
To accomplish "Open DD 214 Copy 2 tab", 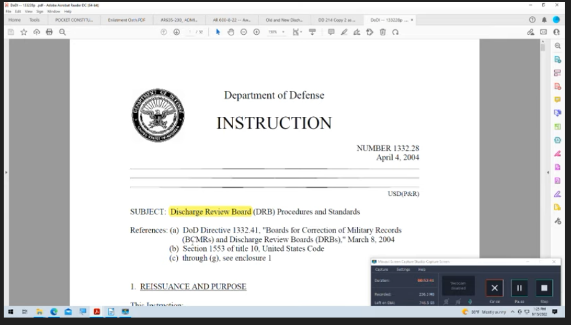I will [x=337, y=20].
